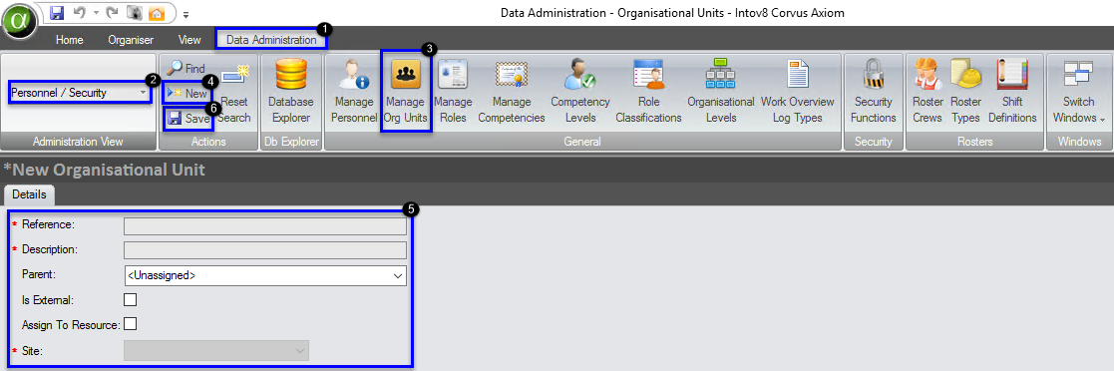Open the Undo history dropdown arrow
Viewport: 1114px width, 371px height.
pyautogui.click(x=96, y=14)
